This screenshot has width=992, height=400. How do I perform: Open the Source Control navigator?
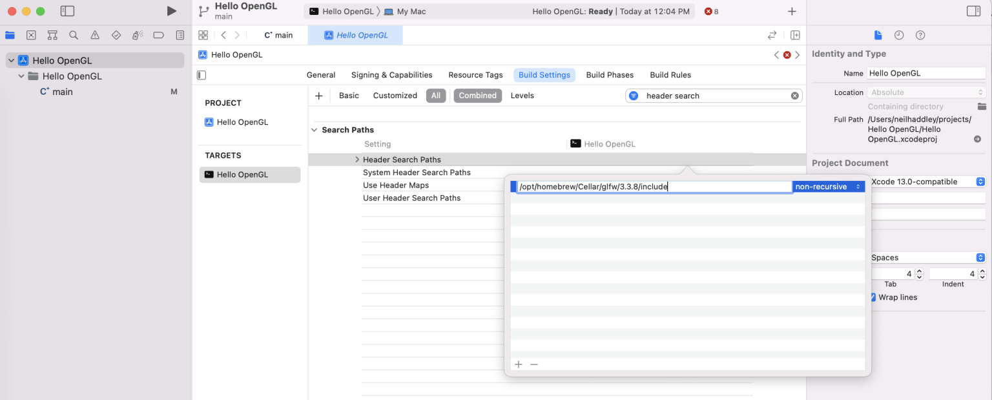pyautogui.click(x=31, y=35)
